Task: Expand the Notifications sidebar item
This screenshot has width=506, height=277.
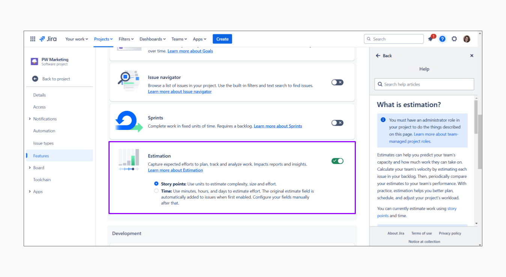Action: tap(30, 119)
